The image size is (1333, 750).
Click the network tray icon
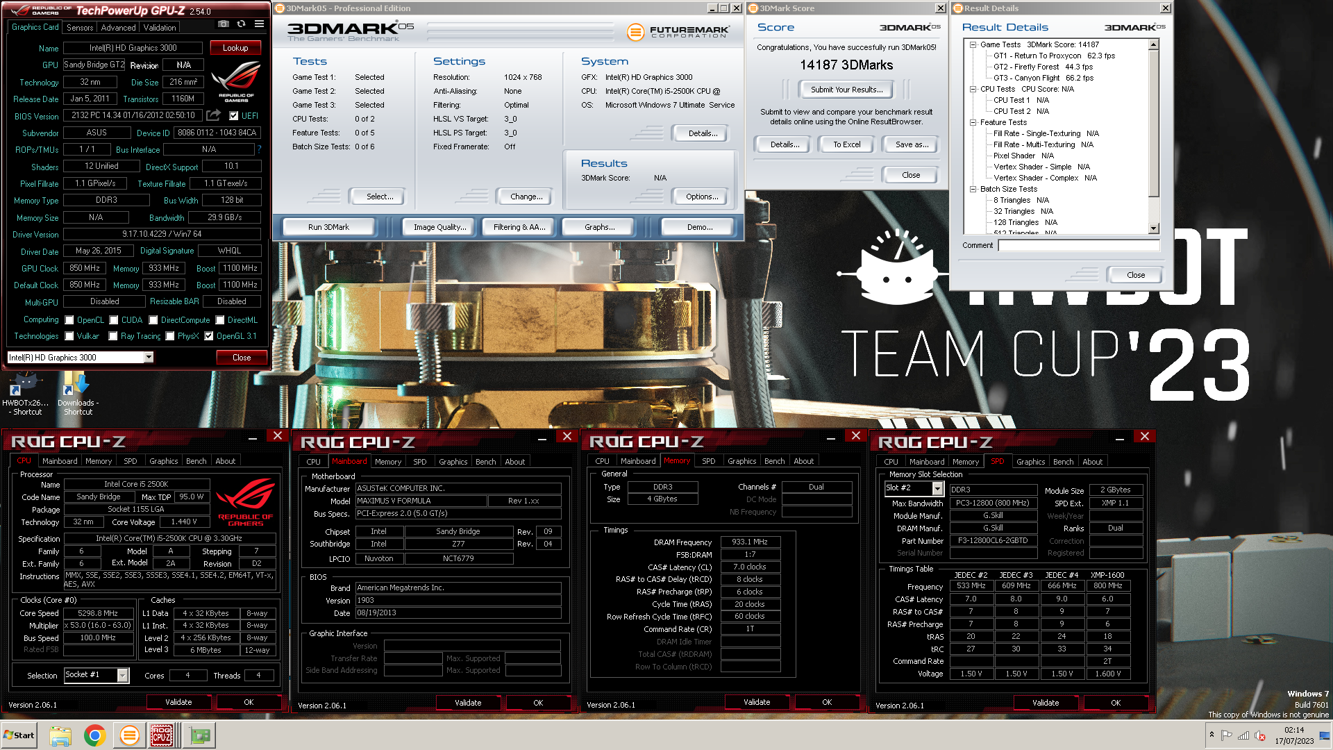pyautogui.click(x=1243, y=735)
